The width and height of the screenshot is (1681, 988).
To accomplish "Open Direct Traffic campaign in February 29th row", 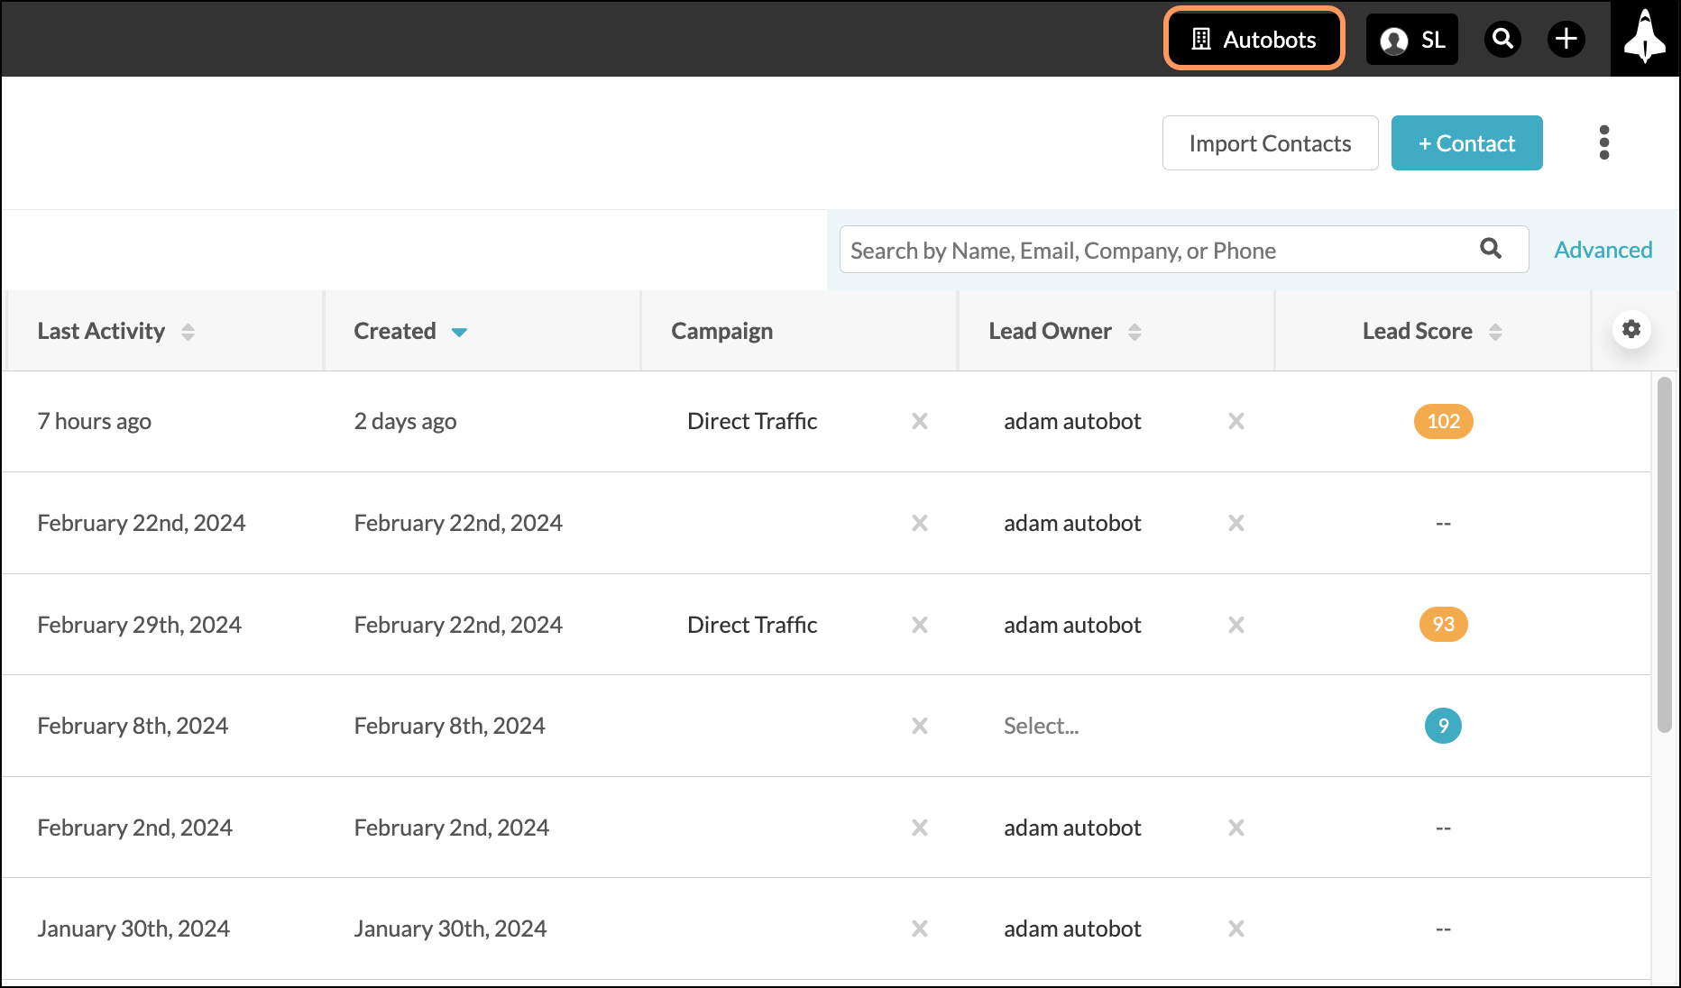I will (x=752, y=625).
